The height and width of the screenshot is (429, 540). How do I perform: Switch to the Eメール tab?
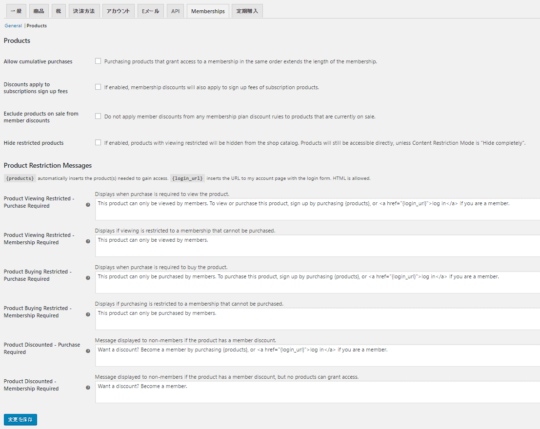point(151,11)
